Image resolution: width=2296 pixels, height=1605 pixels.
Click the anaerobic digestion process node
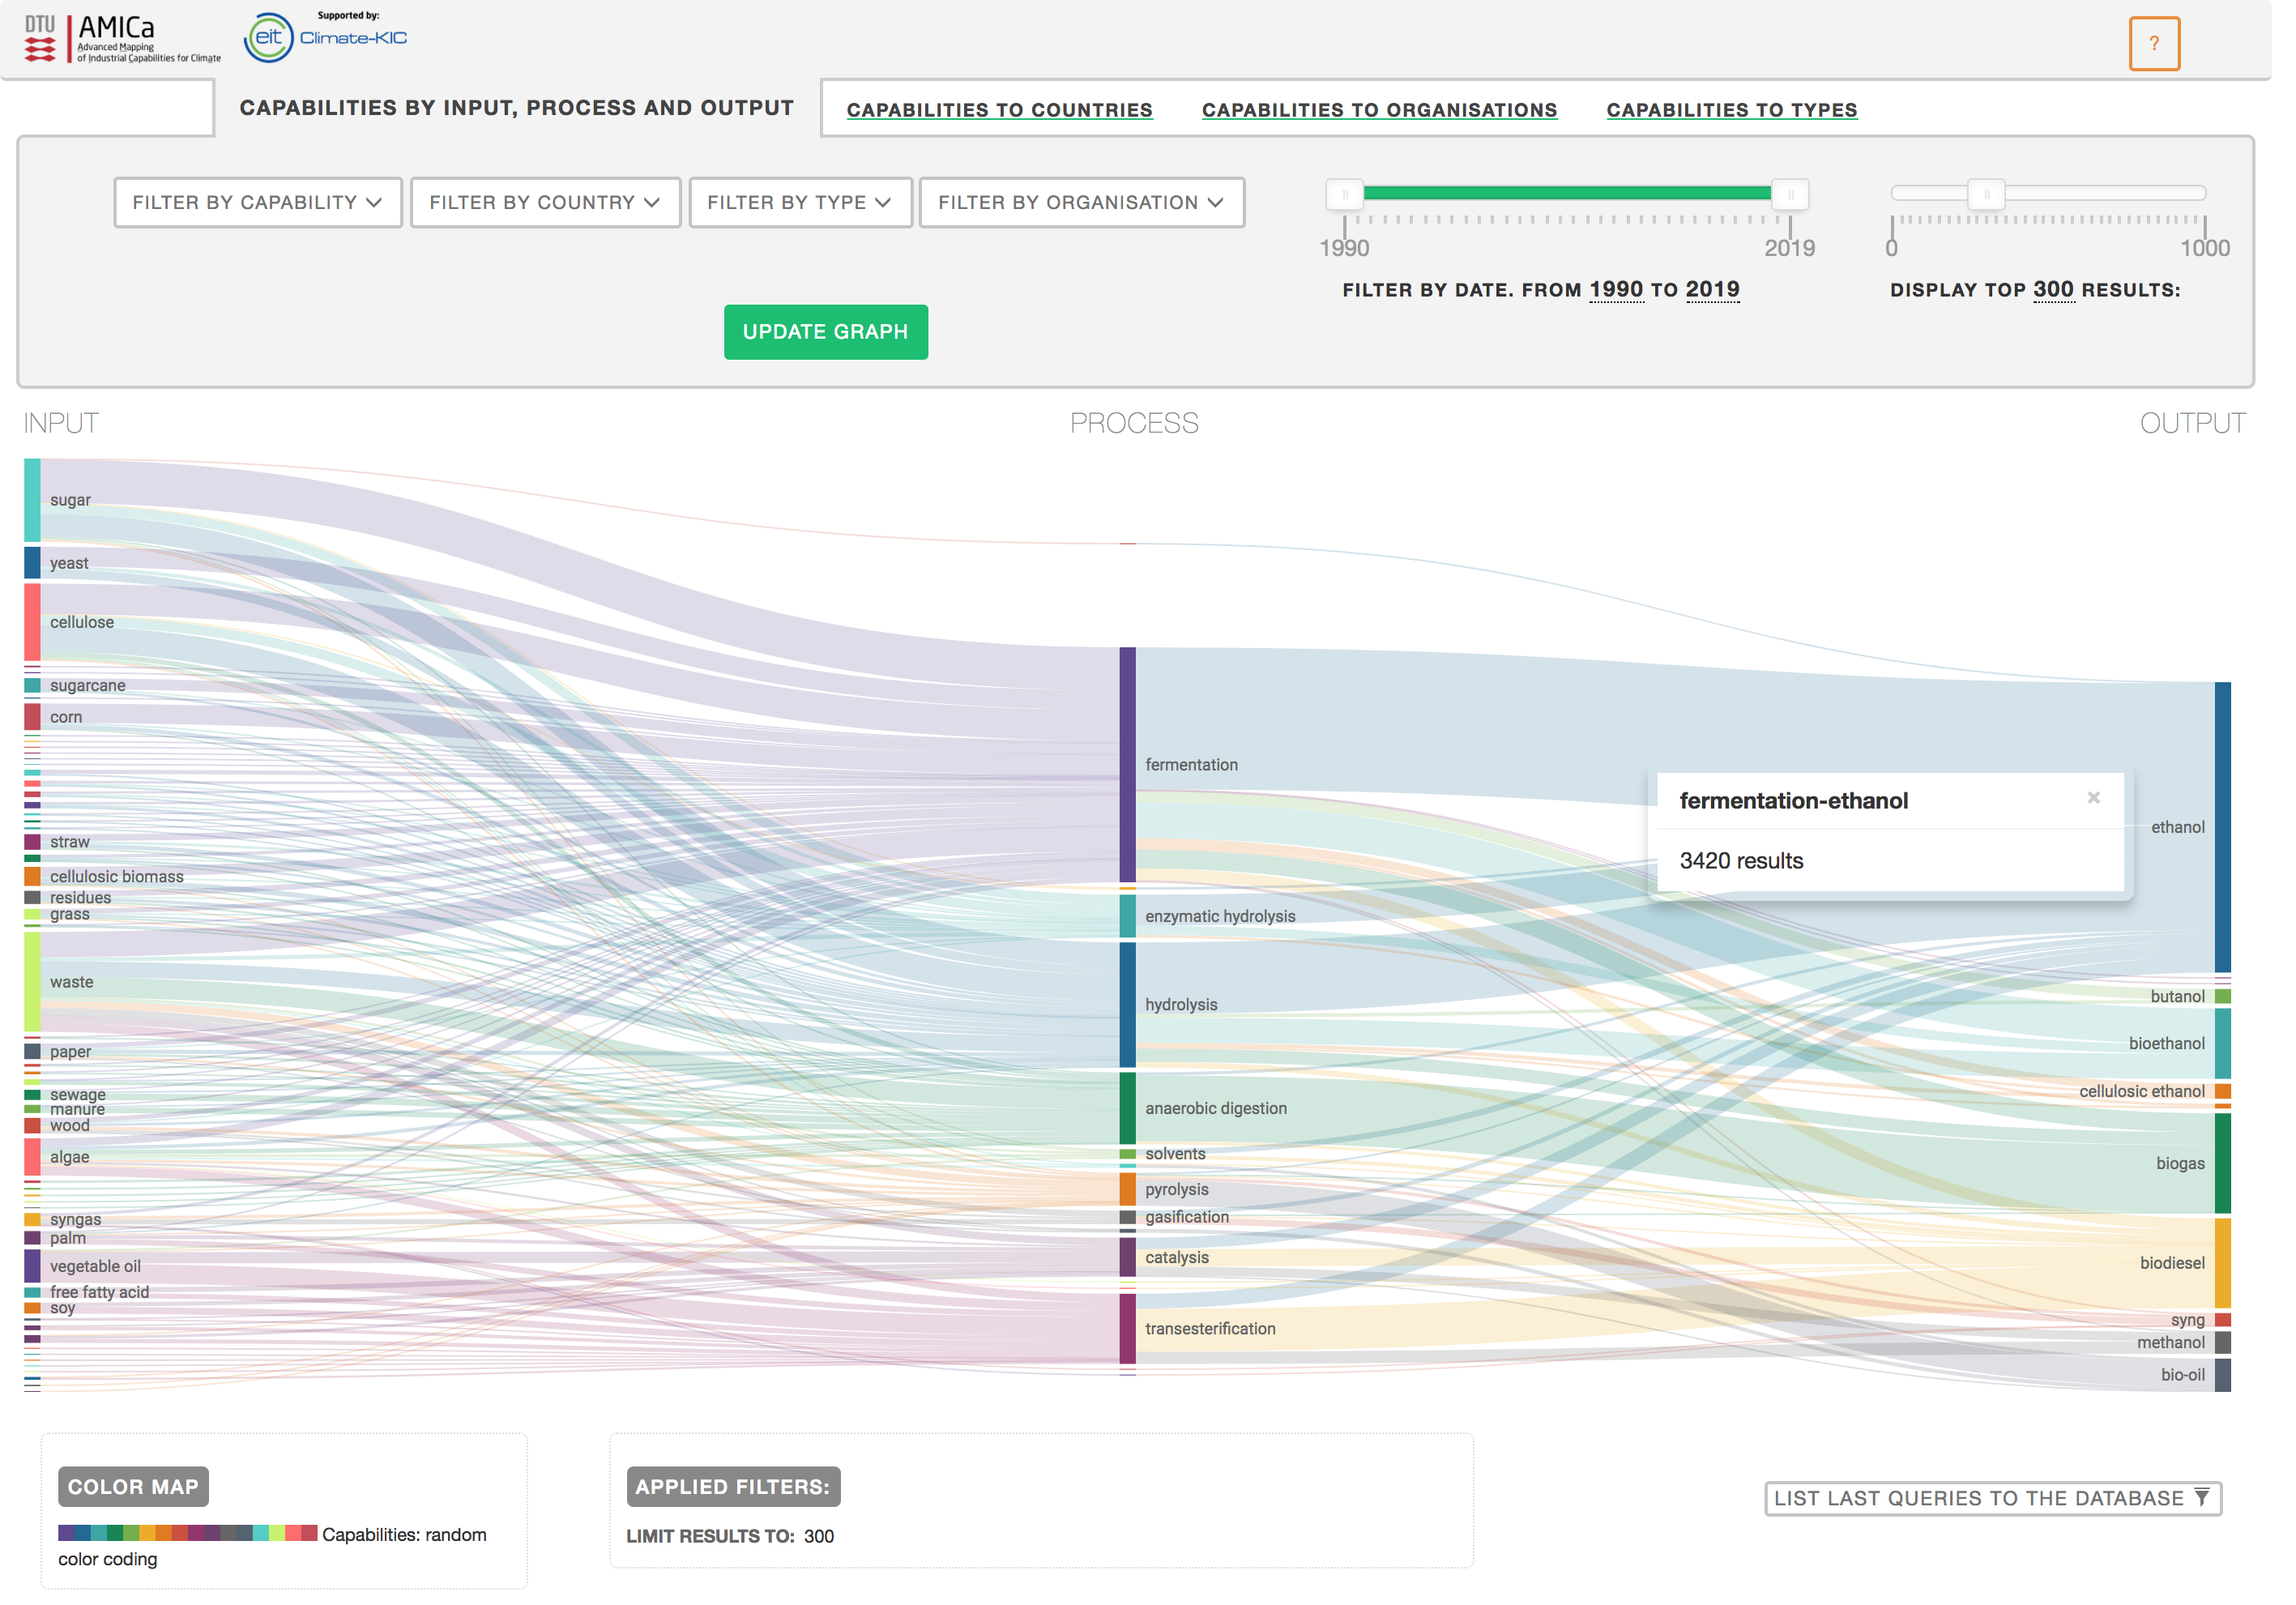tap(1139, 1119)
